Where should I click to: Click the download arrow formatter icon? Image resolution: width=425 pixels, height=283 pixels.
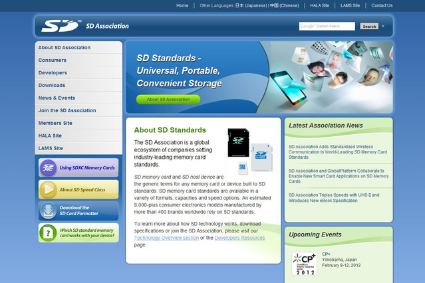click(48, 211)
